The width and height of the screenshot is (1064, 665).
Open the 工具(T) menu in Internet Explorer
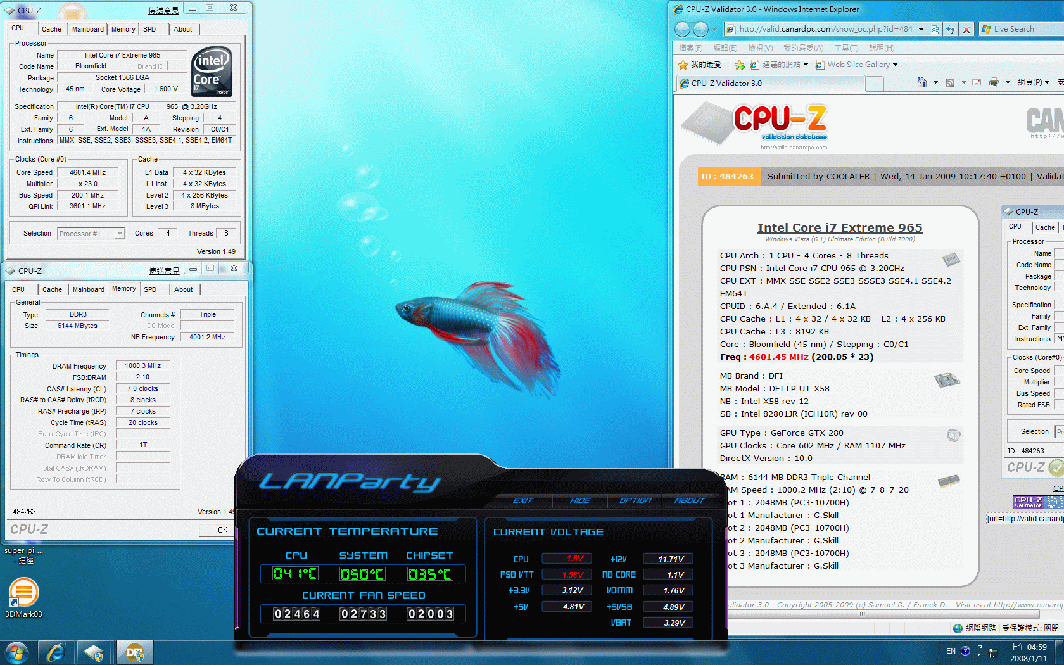coord(845,48)
